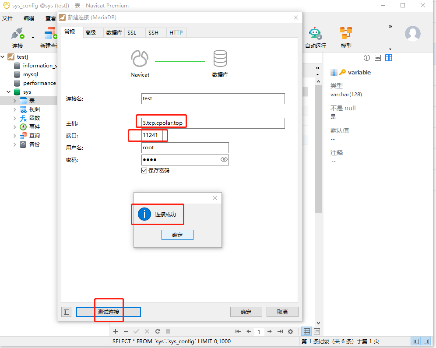Close the 新建连接 dialog
The image size is (436, 348).
296,18
